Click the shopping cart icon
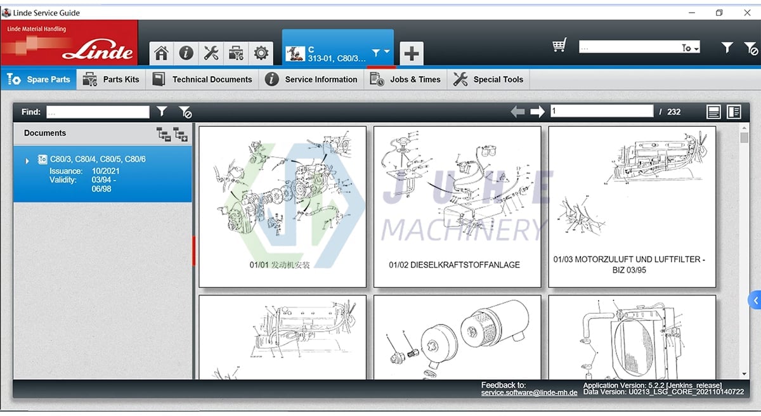Image resolution: width=761 pixels, height=416 pixels. pos(559,46)
